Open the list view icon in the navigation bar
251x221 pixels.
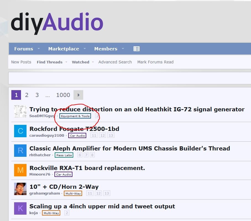[x=136, y=49]
